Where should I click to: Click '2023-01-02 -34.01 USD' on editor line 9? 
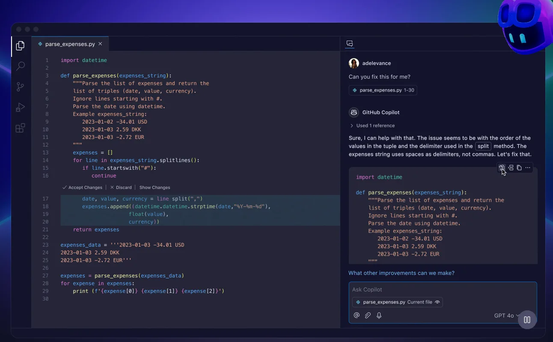(x=115, y=122)
